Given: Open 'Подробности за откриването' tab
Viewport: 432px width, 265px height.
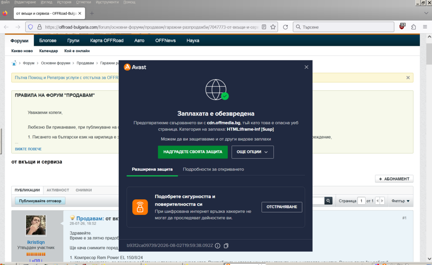Looking at the screenshot, I should click(213, 169).
